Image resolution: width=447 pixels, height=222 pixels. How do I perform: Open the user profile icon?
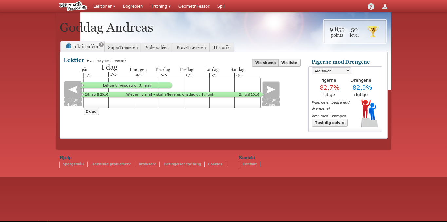coord(385,6)
